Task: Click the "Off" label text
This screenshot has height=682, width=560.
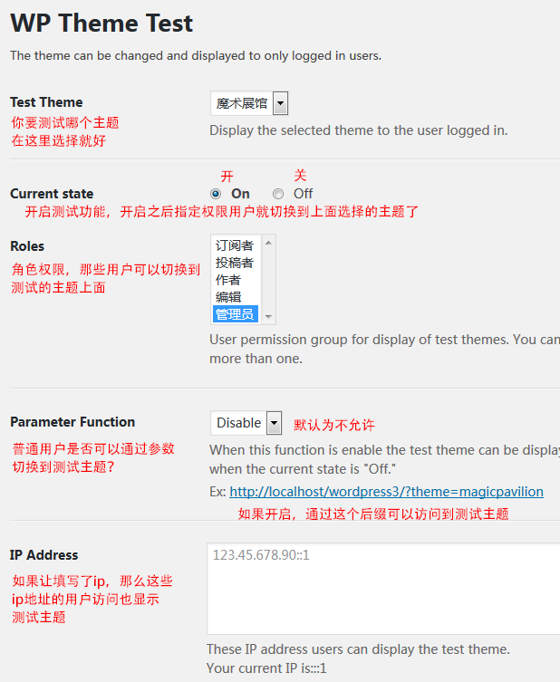Action: click(303, 194)
